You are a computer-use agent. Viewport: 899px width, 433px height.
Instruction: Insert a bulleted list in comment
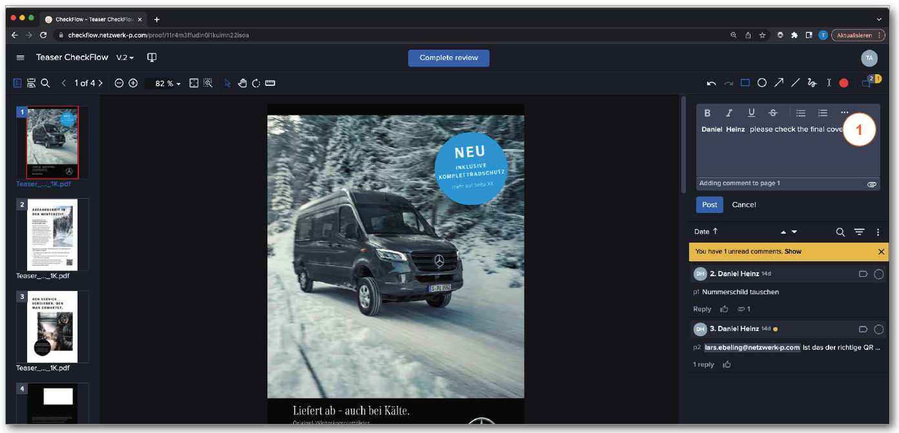coord(801,113)
